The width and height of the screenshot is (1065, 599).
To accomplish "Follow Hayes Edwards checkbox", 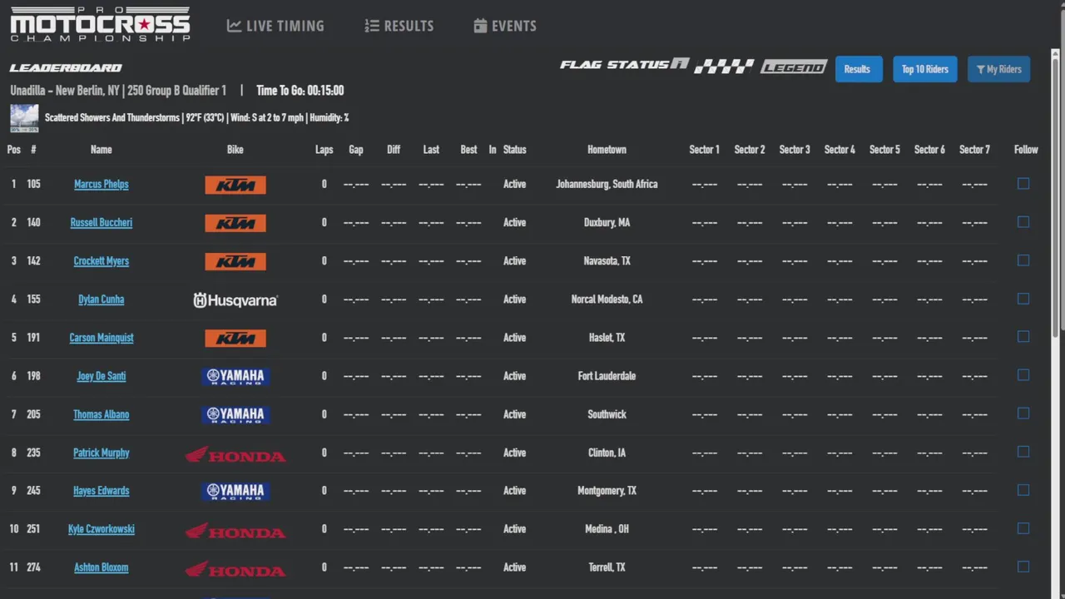I will click(x=1023, y=490).
